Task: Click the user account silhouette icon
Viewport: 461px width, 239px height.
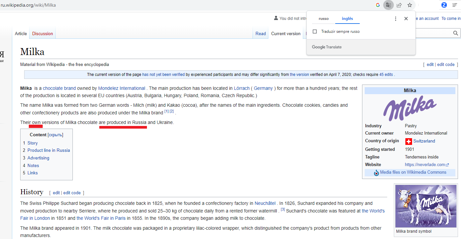Action: [x=276, y=18]
